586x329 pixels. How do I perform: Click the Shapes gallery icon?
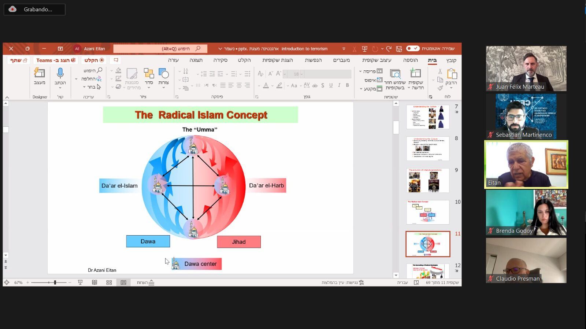click(x=163, y=75)
